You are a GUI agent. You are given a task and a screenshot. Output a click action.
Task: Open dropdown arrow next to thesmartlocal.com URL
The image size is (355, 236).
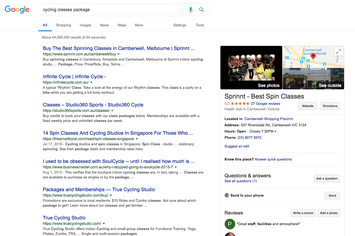click(137, 139)
